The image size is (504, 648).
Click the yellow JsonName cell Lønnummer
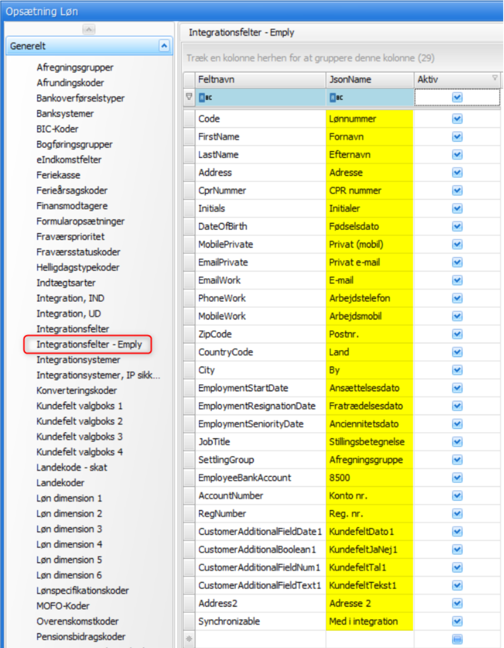[x=369, y=119]
